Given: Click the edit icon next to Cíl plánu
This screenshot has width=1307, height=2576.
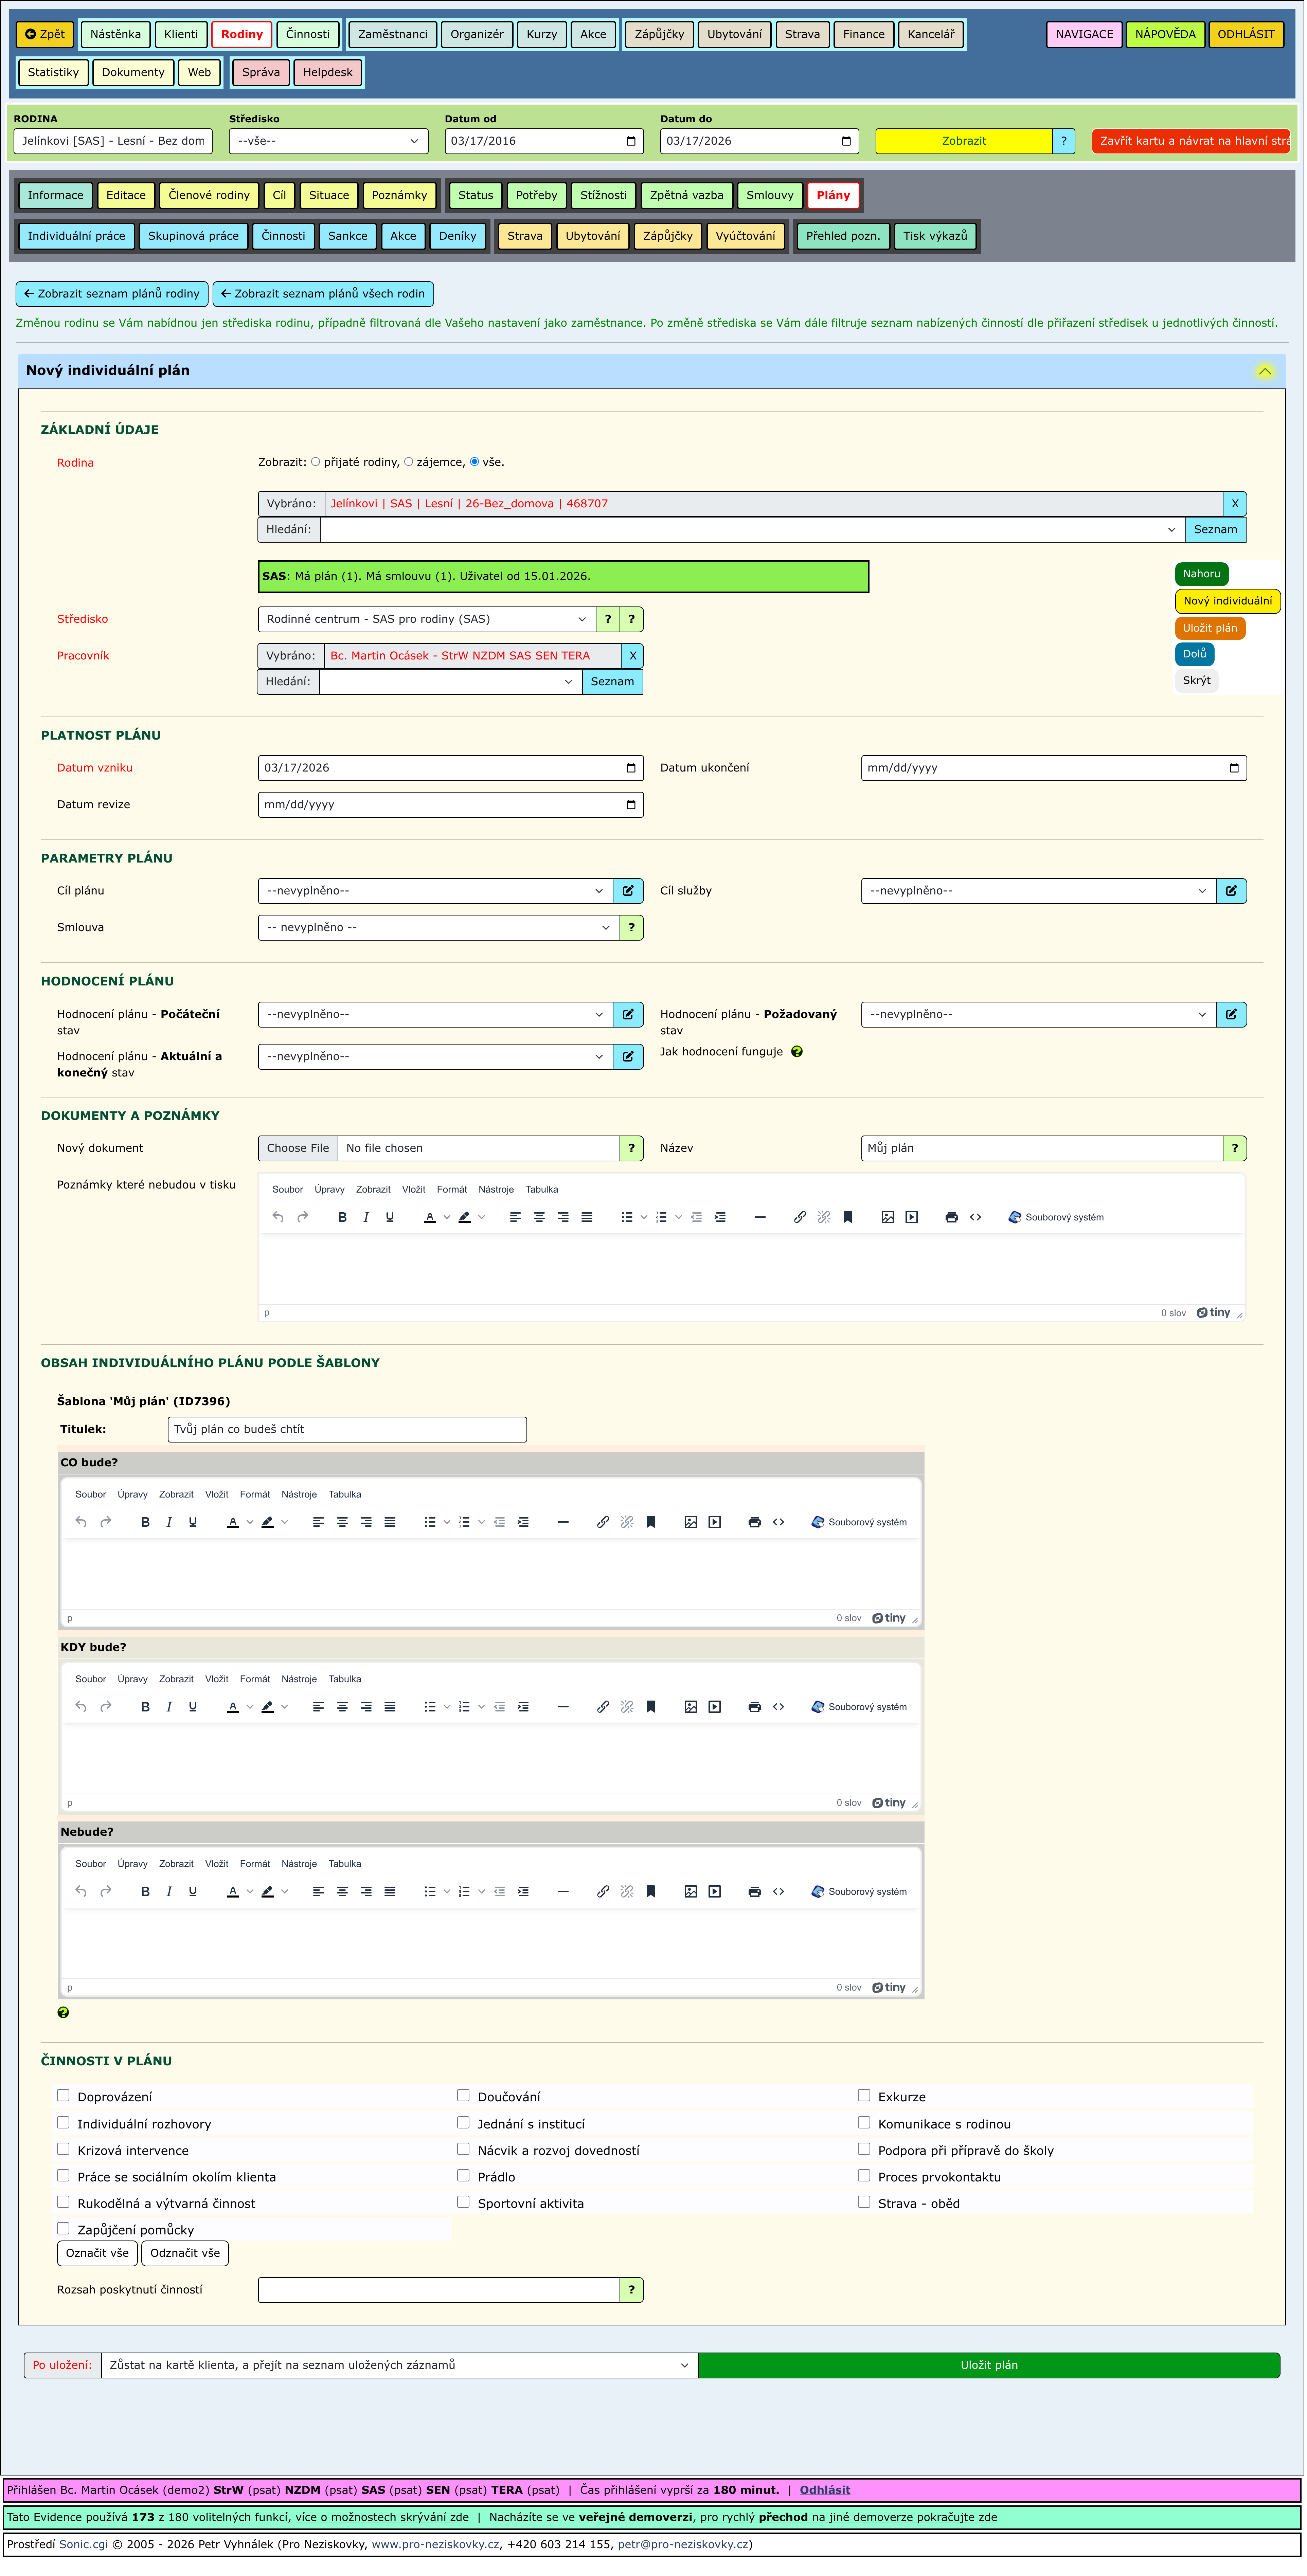Looking at the screenshot, I should pos(628,891).
